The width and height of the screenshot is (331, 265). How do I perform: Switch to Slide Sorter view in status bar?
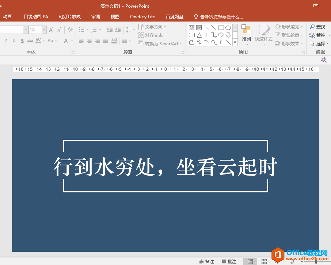264,261
